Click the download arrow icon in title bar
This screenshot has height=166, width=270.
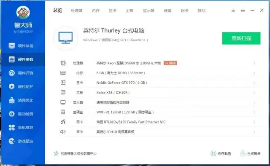point(233,11)
